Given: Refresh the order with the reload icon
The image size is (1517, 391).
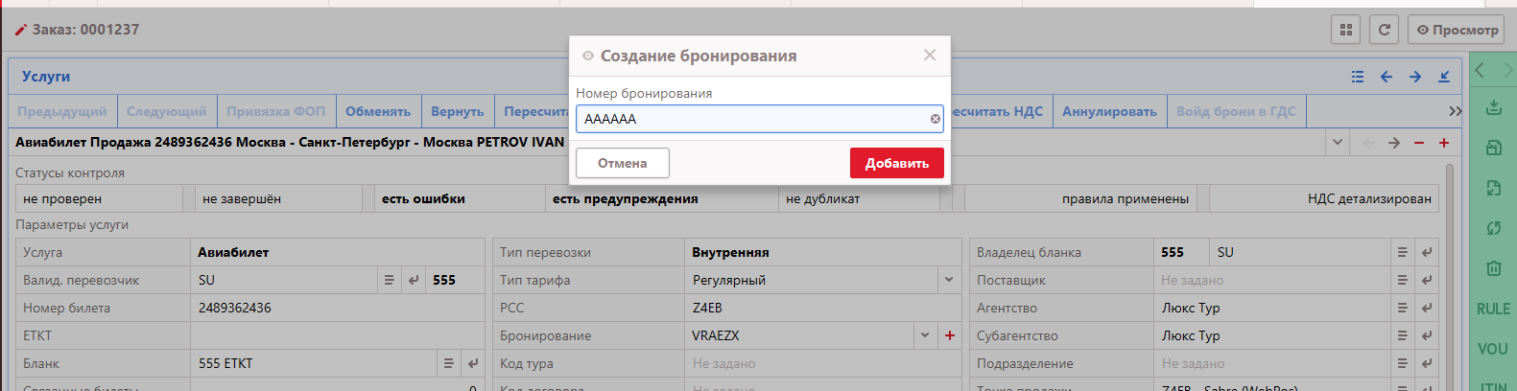Looking at the screenshot, I should point(1384,30).
